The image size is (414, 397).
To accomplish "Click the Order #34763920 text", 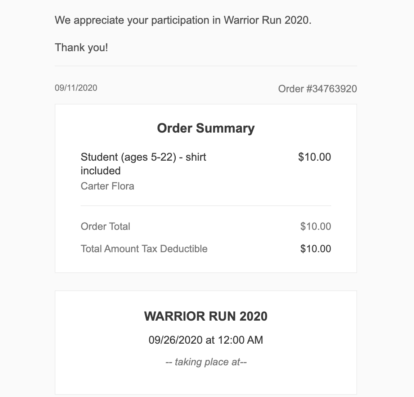I will click(317, 89).
